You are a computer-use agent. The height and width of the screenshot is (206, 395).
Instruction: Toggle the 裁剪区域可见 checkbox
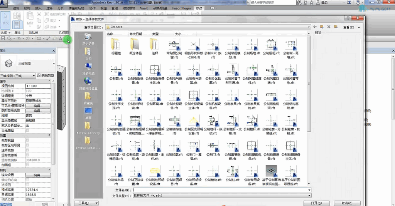(27, 145)
